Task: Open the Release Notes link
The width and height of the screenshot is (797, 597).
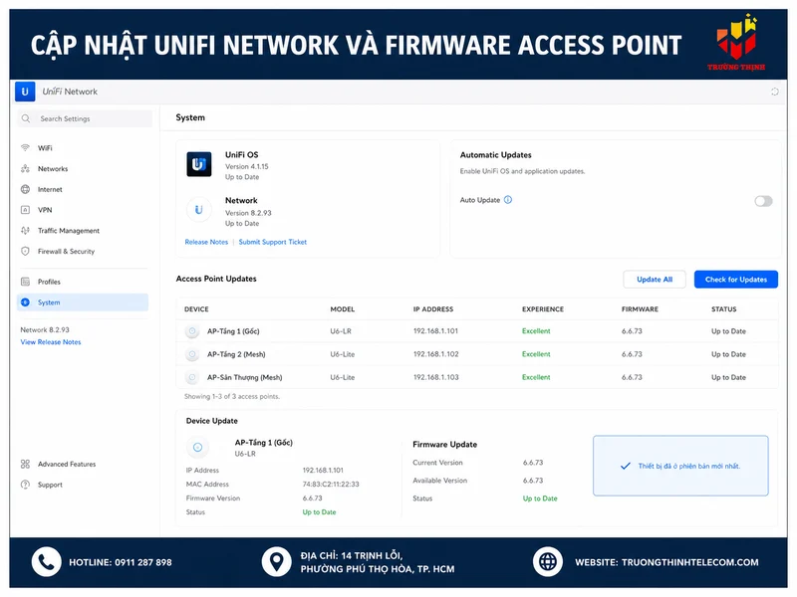Action: click(x=206, y=242)
